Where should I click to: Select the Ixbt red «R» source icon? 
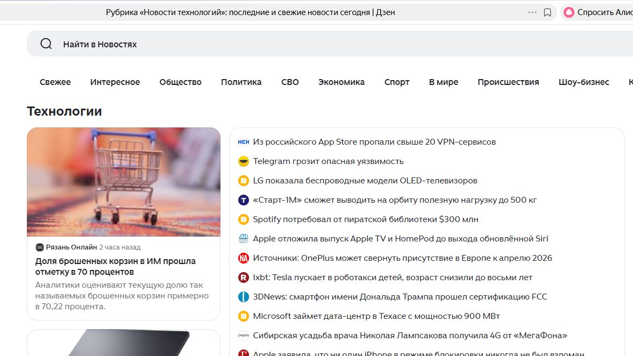tap(243, 277)
